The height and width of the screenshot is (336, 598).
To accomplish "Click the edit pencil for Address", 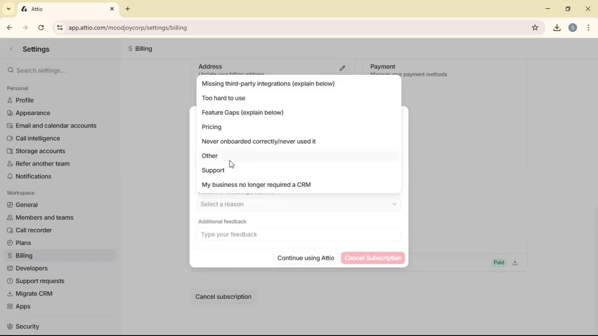I will tap(343, 68).
